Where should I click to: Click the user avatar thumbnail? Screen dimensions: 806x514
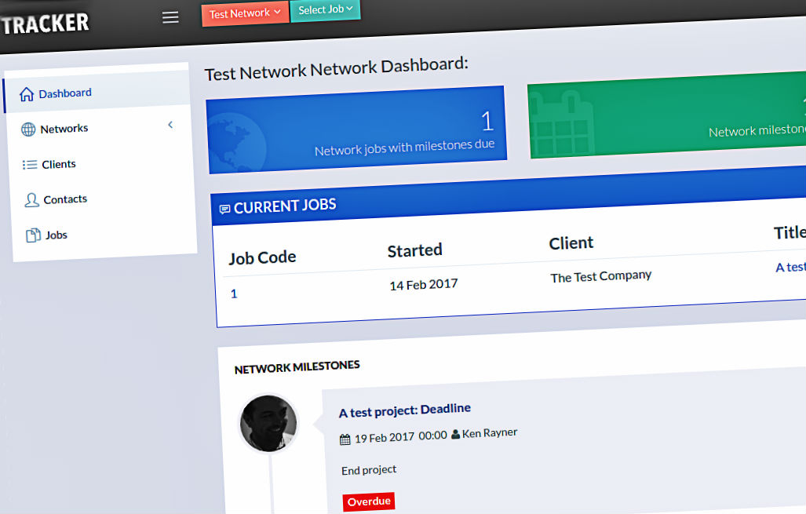[x=268, y=424]
